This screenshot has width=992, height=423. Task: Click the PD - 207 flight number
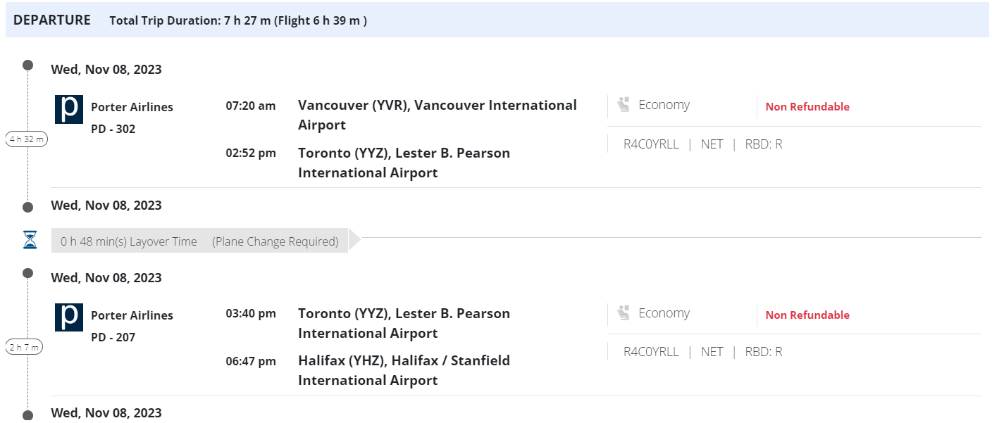(x=113, y=337)
